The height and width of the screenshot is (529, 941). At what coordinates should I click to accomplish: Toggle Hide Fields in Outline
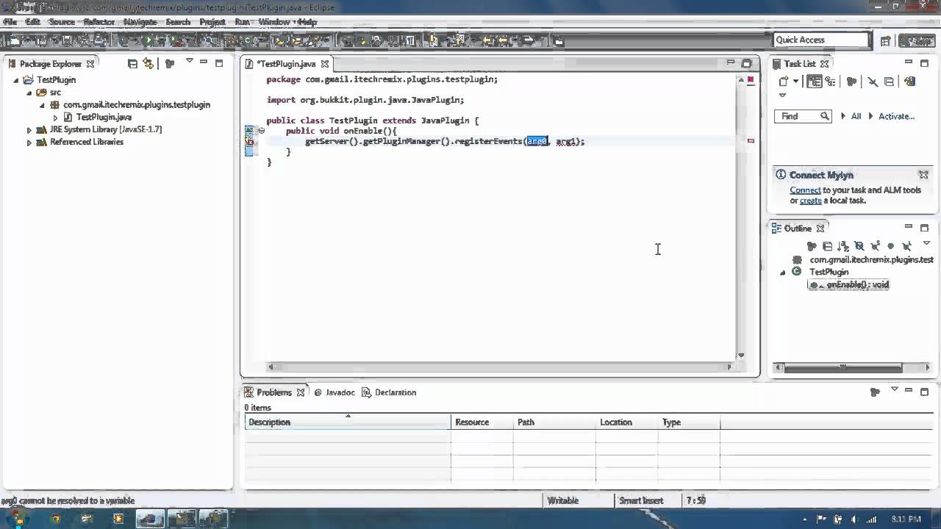(x=859, y=246)
